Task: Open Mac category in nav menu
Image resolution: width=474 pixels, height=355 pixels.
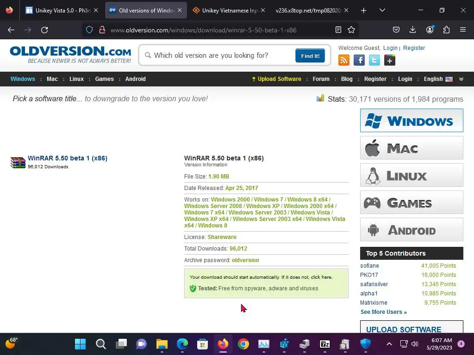Action: [x=52, y=79]
